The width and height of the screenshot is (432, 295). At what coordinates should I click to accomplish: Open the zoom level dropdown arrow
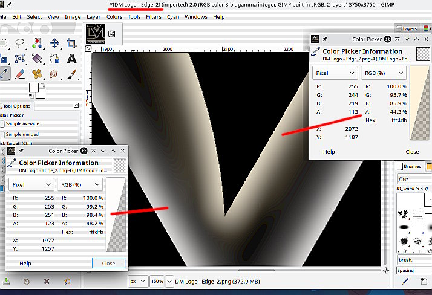(x=169, y=282)
